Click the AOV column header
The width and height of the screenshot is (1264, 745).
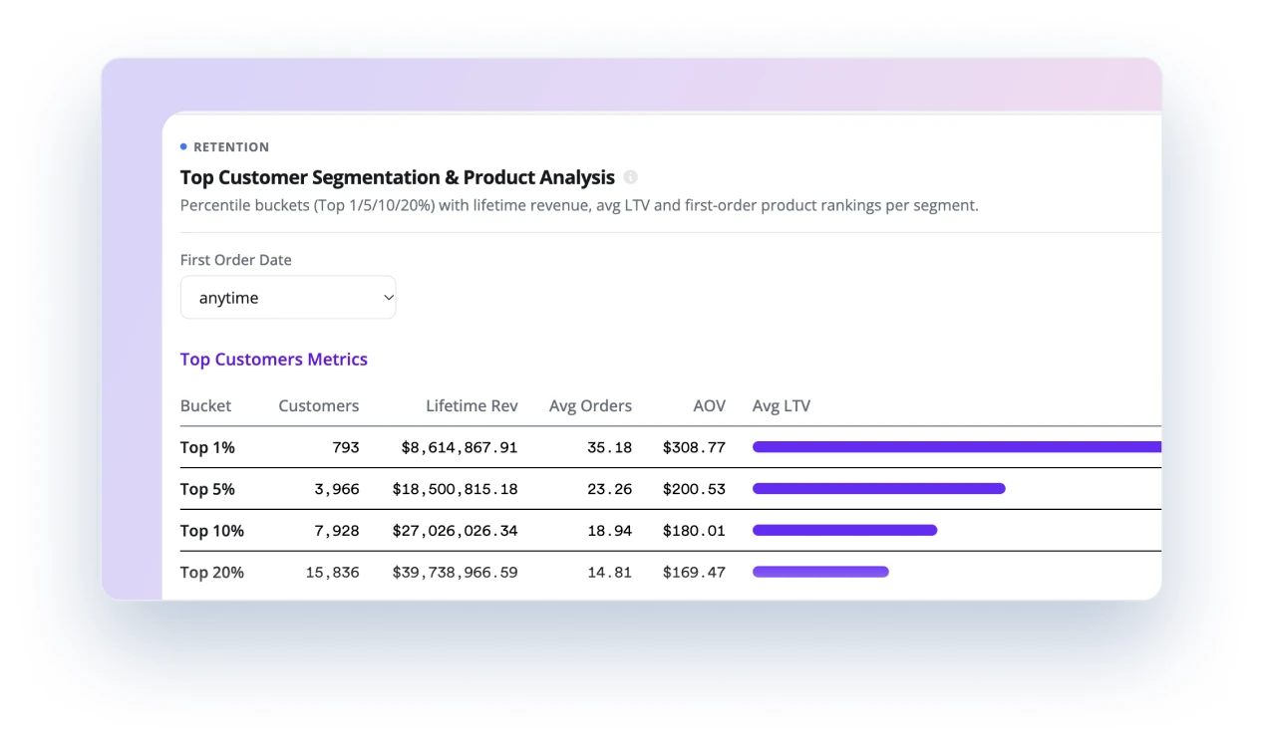coord(710,406)
